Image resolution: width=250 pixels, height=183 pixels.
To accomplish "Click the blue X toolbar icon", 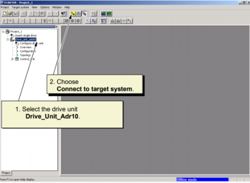I will [x=94, y=21].
